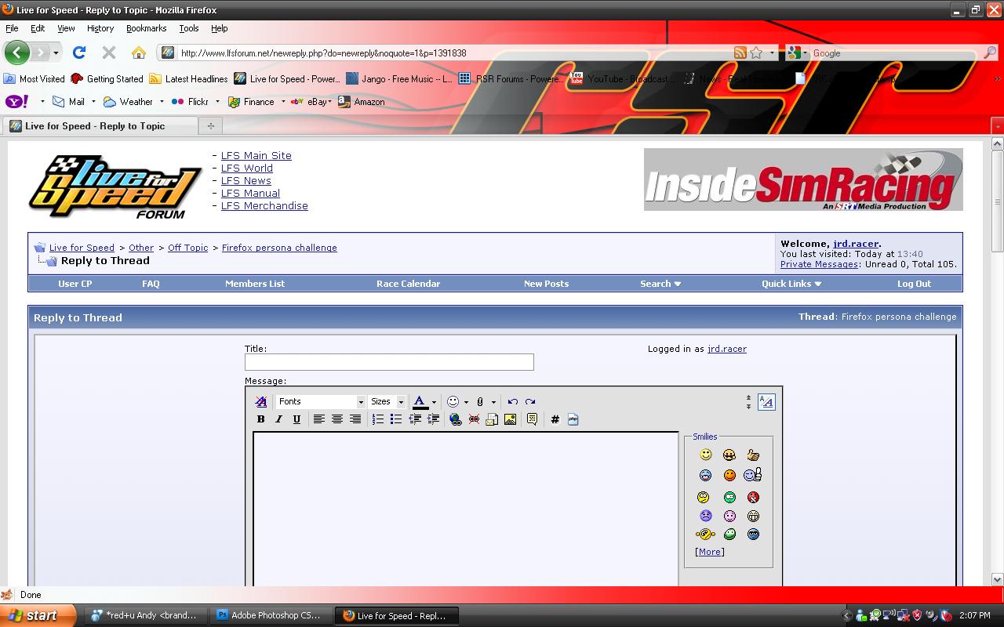Image resolution: width=1004 pixels, height=627 pixels.
Task: Click the Off Topic breadcrumb link
Action: [x=188, y=248]
